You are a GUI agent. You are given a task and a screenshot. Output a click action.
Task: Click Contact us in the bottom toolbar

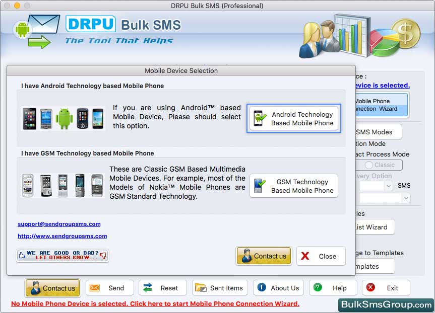pyautogui.click(x=53, y=288)
